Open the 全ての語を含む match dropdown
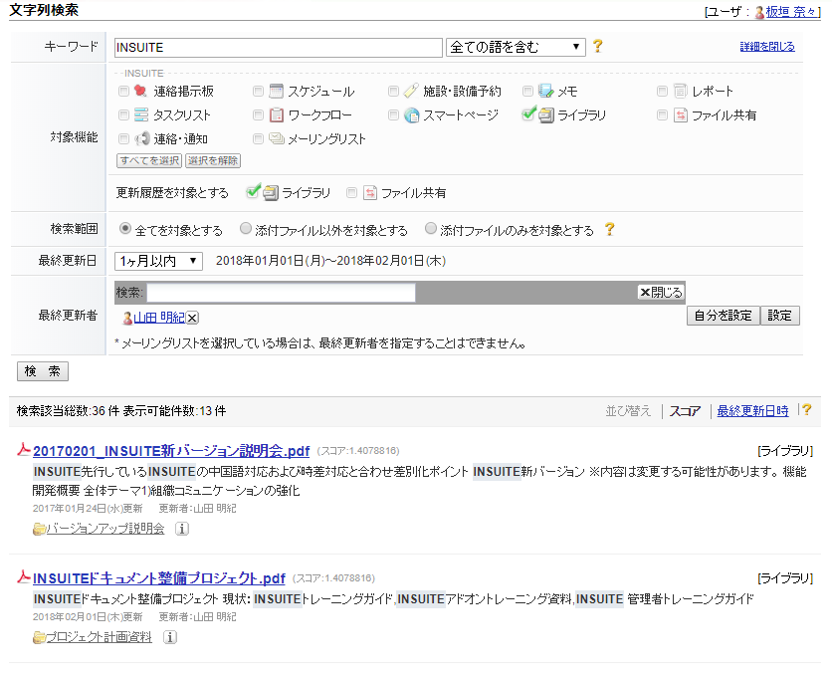This screenshot has height=675, width=832. pyautogui.click(x=516, y=47)
